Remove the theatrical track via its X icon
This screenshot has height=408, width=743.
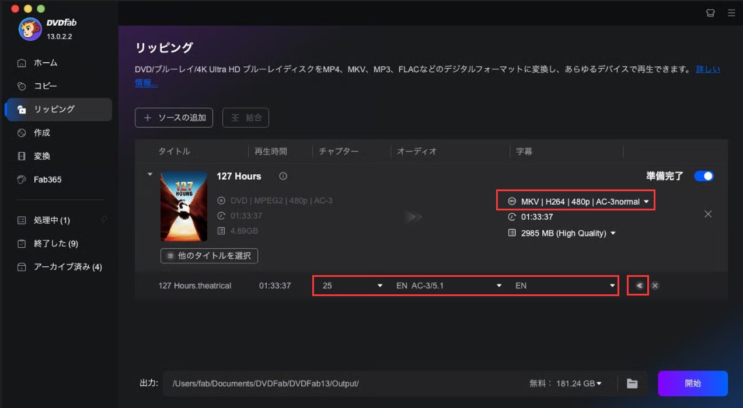(x=654, y=286)
